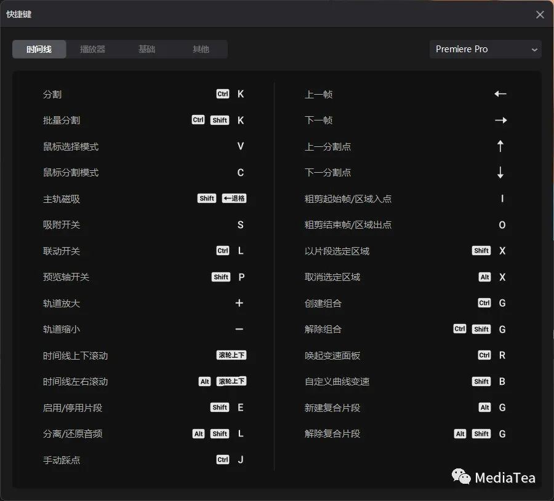
Task: Switch to the 播放器 tab
Action: point(92,49)
